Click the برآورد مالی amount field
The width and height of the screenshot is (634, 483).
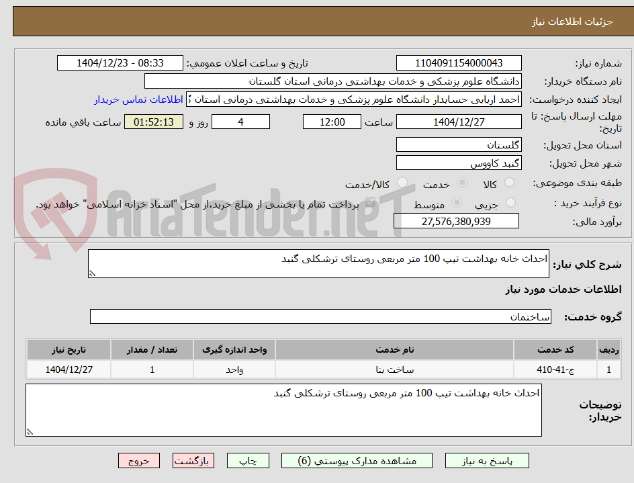(x=456, y=221)
